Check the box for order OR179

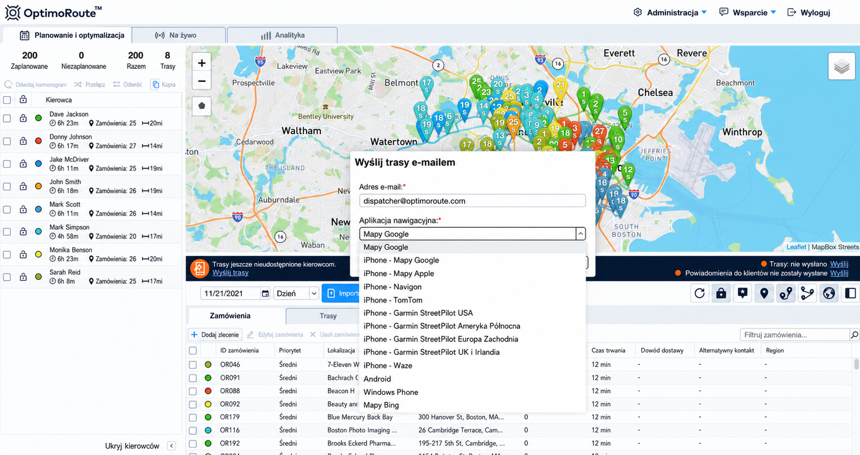point(193,417)
